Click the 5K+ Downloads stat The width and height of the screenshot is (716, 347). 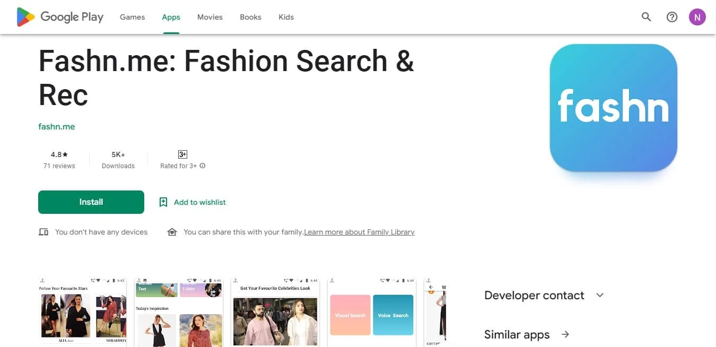[x=118, y=160]
